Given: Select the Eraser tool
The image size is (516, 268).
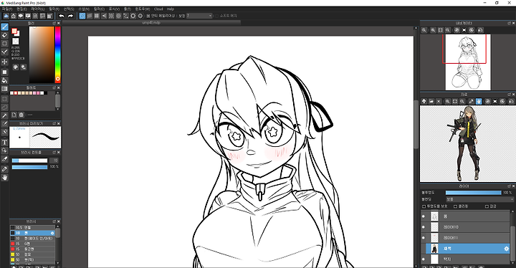Looking at the screenshot, I should click(4, 35).
